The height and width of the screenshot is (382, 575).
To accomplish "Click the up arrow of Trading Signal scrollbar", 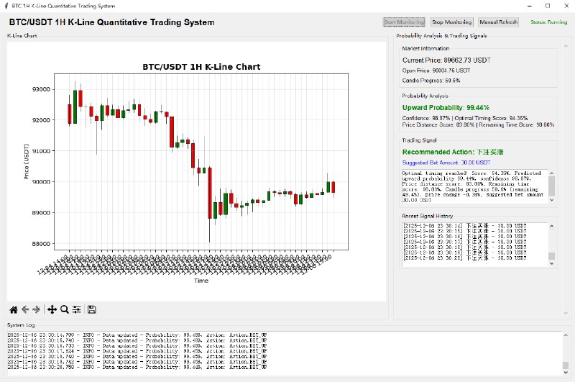I will (552, 173).
